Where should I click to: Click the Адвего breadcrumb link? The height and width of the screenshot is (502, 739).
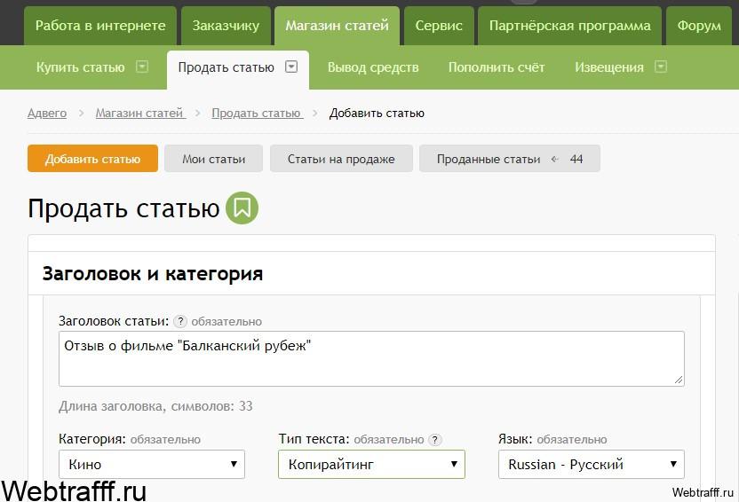click(47, 113)
